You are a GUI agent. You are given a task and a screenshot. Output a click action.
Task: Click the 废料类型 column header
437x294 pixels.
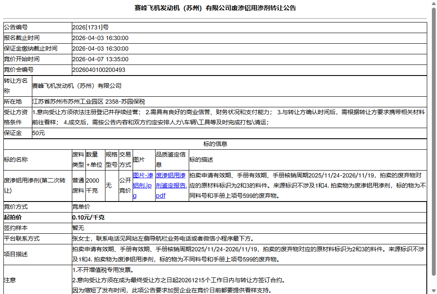click(78, 160)
